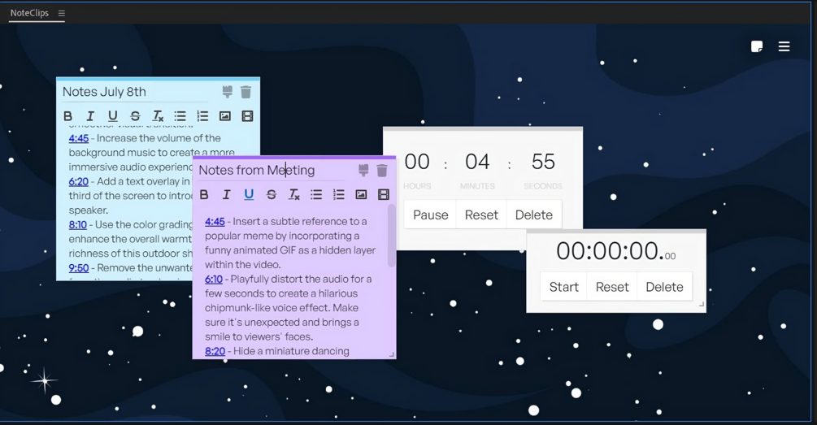Screen dimensions: 817x425
Task: Add bulleted list in Notes from Meeting
Action: click(316, 195)
